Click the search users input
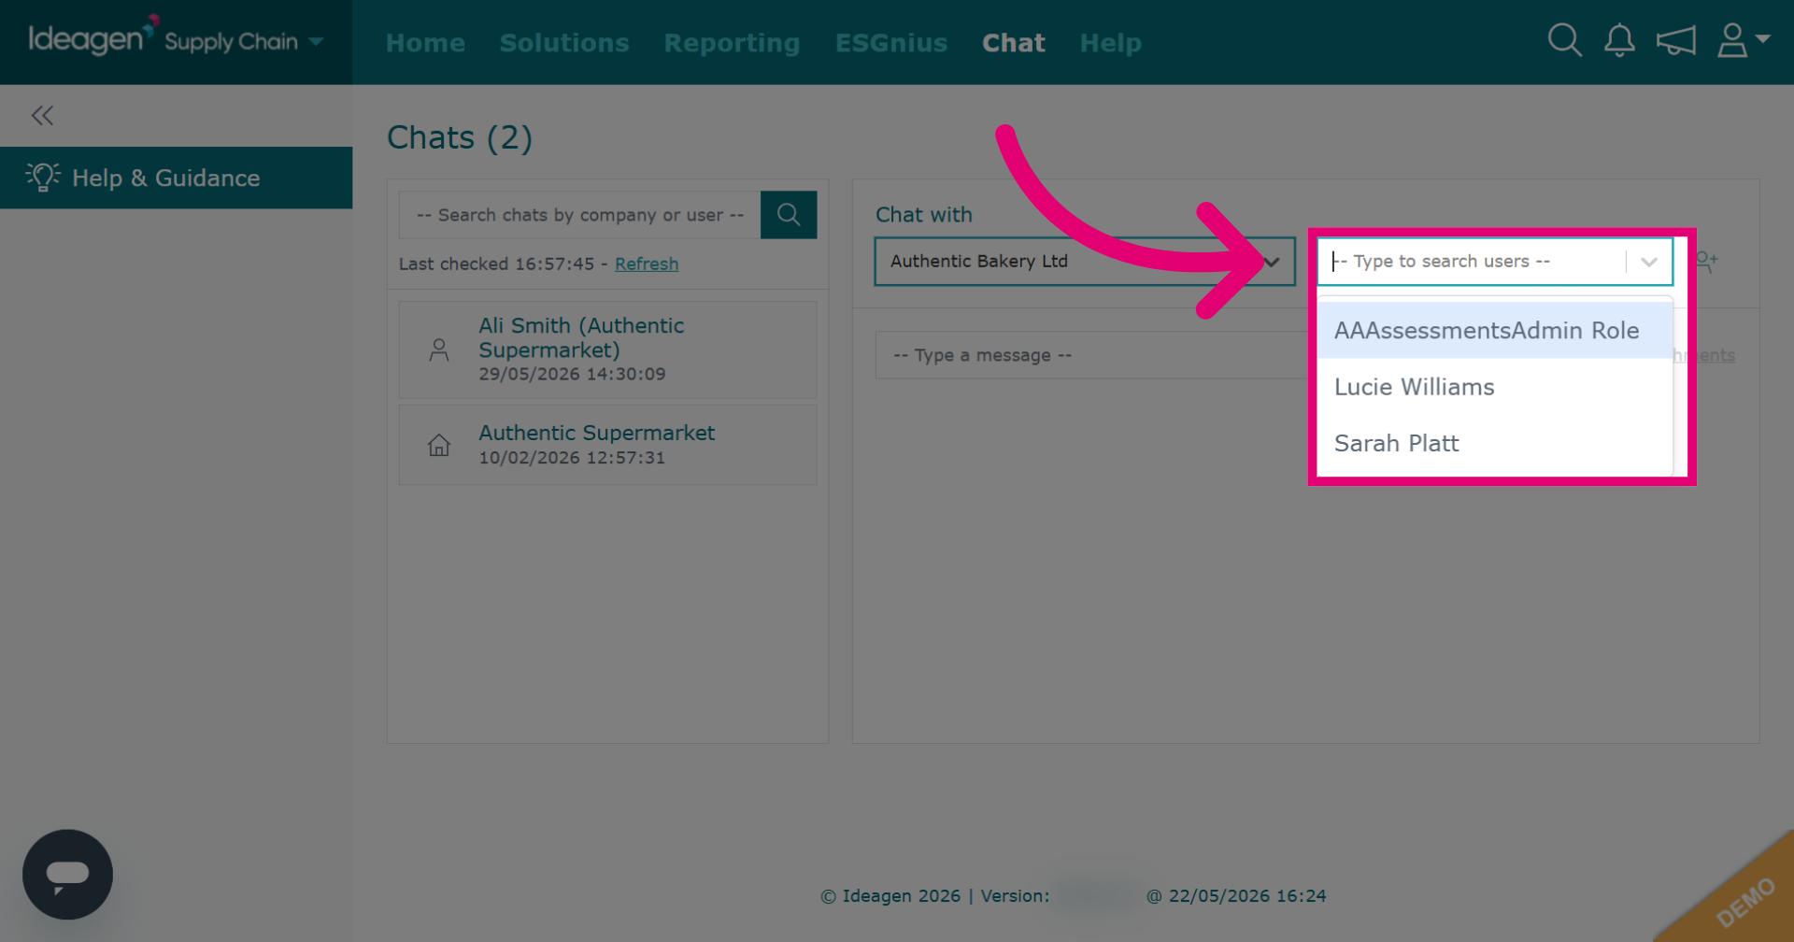The width and height of the screenshot is (1794, 942). coord(1472,262)
